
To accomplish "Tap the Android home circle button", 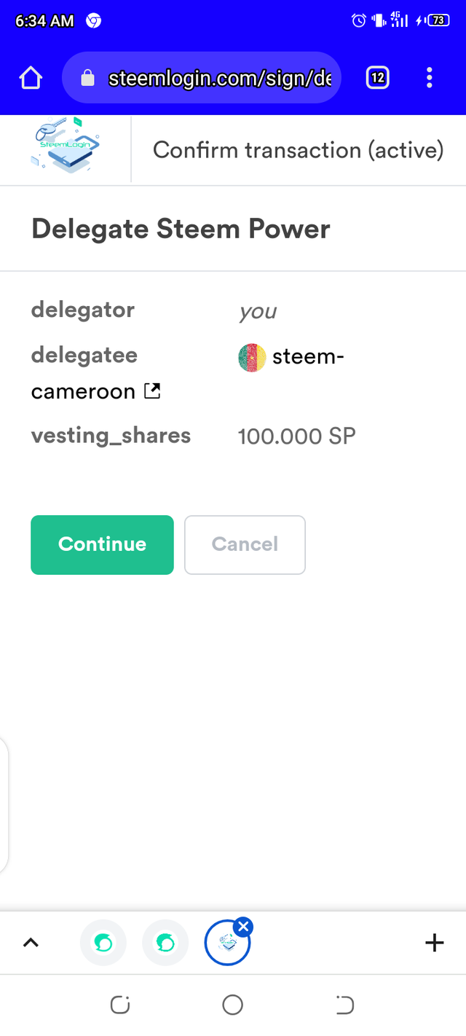I will click(232, 1005).
